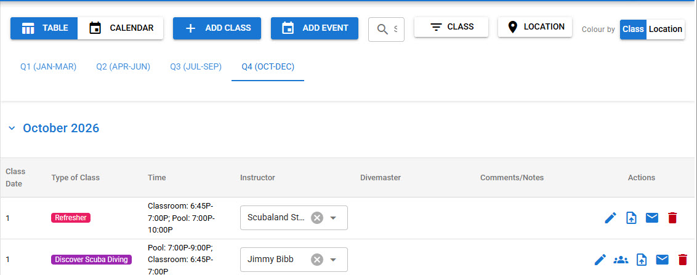Switch to Table view
This screenshot has height=275, width=697.
[44, 28]
